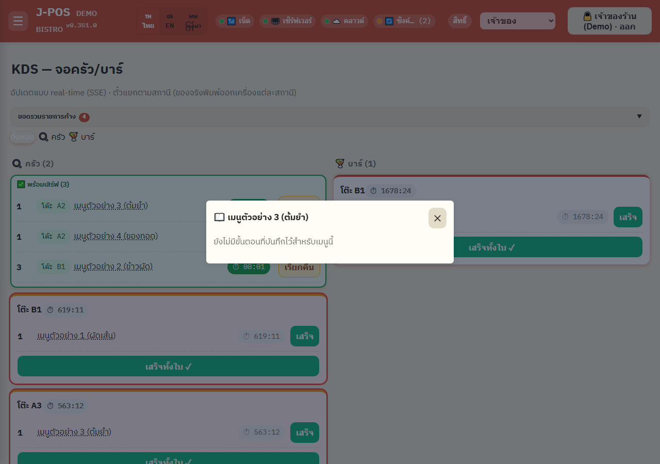
Task: Open the เมนูตัวอย่าง 4 (ของทอด) item link
Action: pyautogui.click(x=116, y=237)
